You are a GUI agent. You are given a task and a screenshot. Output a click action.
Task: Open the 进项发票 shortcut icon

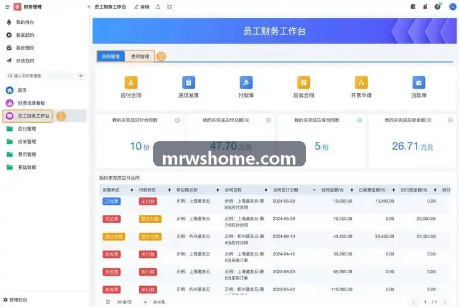pyautogui.click(x=188, y=82)
